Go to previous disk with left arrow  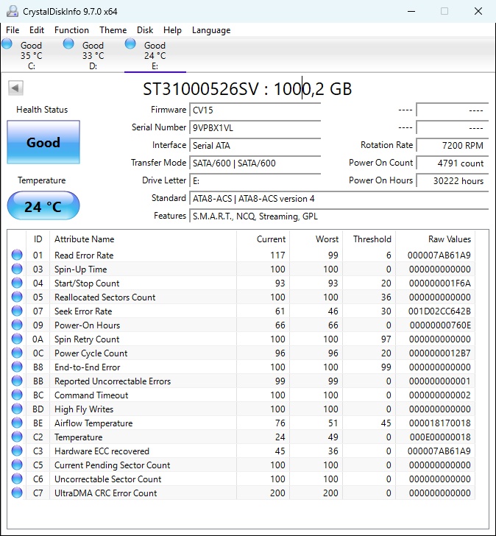pyautogui.click(x=15, y=88)
